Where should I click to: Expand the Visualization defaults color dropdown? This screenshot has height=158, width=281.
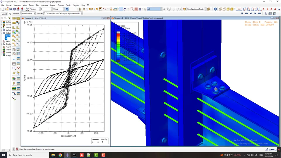[x=196, y=9]
